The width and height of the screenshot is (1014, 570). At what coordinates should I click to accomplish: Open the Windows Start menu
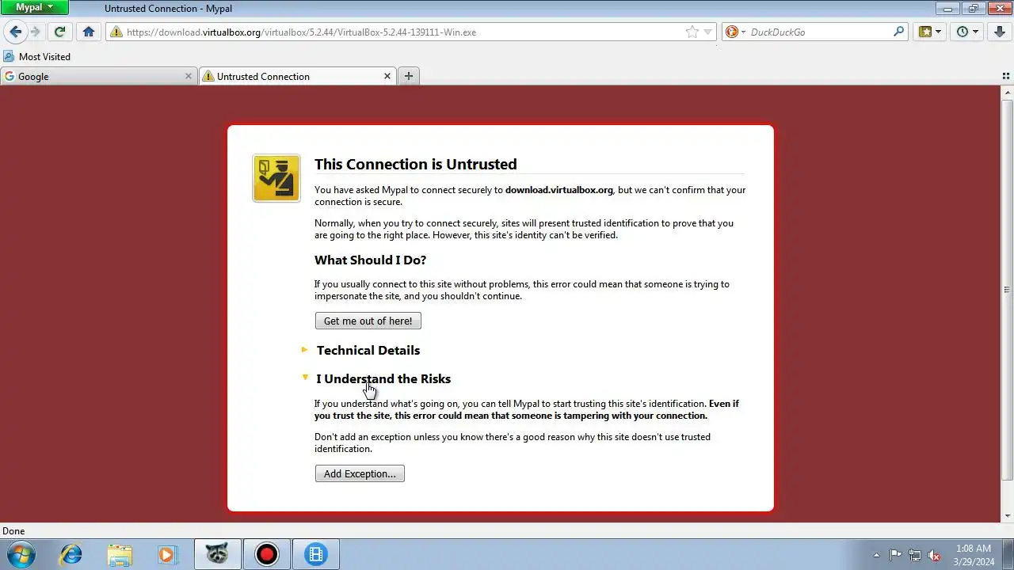tap(21, 554)
